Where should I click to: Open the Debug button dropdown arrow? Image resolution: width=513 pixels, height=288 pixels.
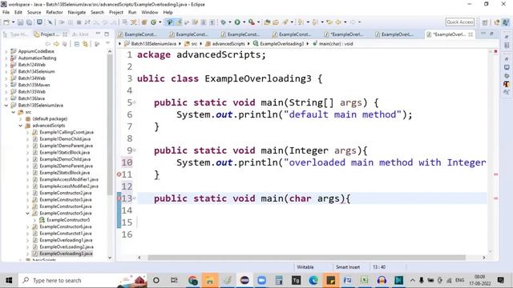[230, 22]
